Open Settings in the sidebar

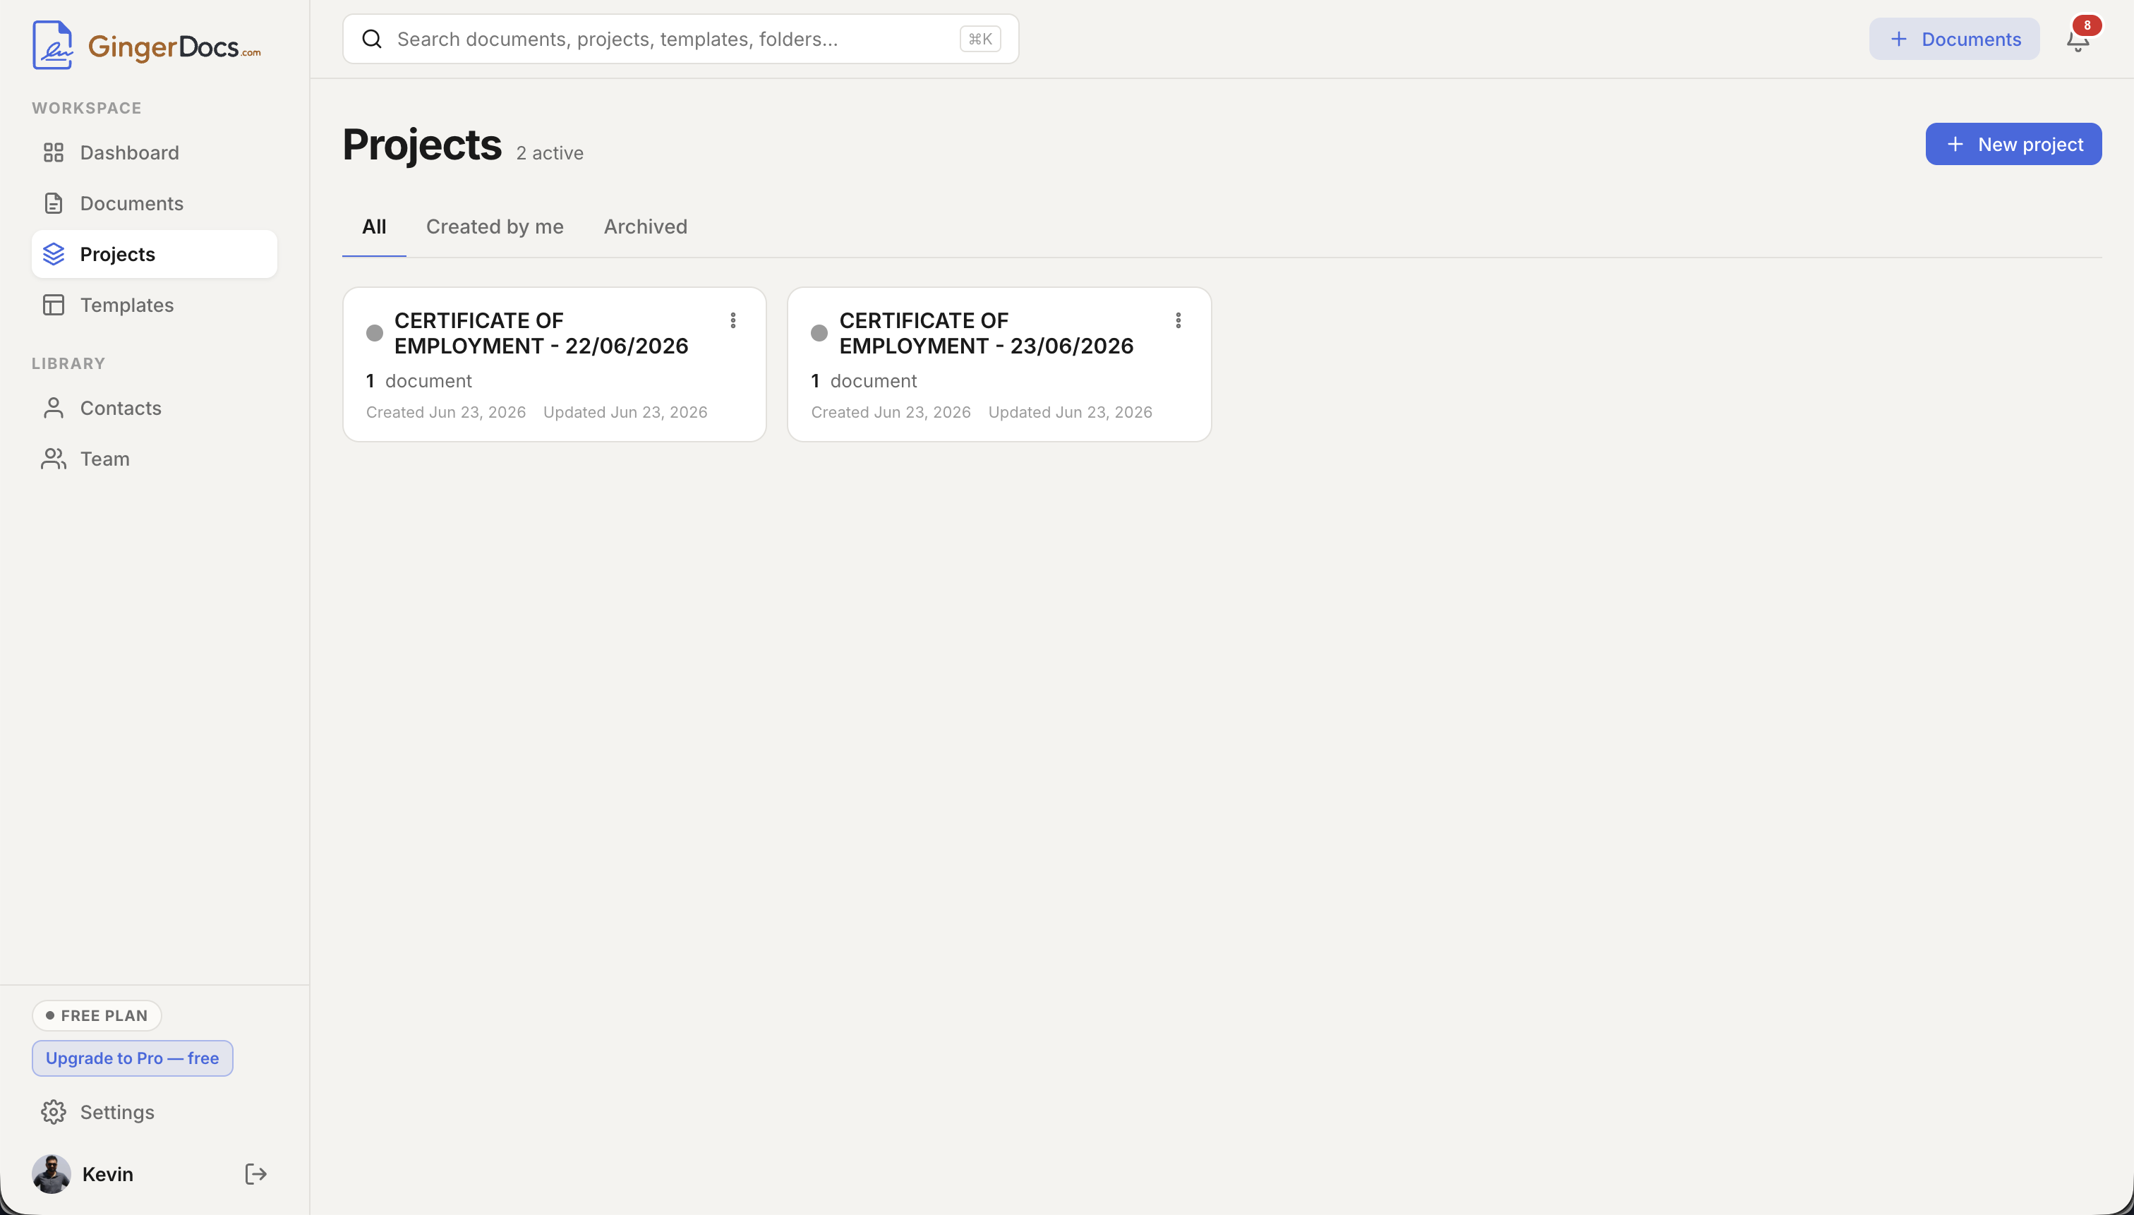point(155,1113)
